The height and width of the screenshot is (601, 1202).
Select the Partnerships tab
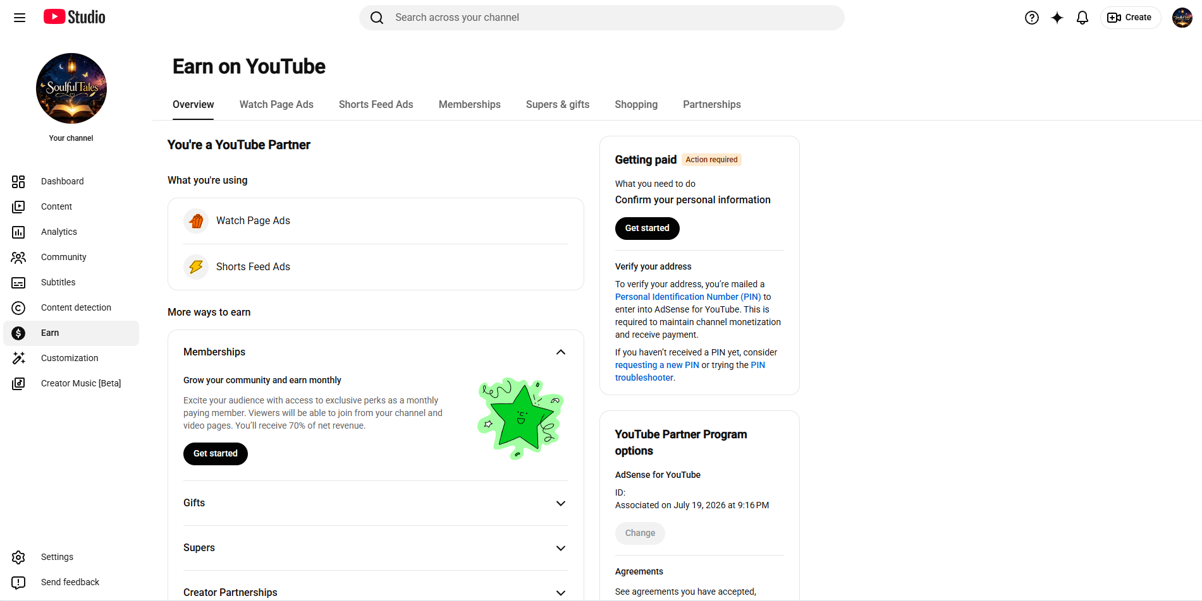point(712,105)
